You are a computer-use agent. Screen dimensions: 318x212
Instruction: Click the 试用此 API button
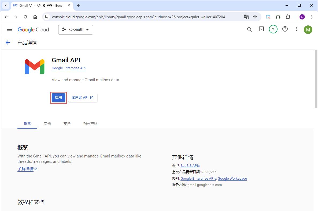click(x=83, y=98)
